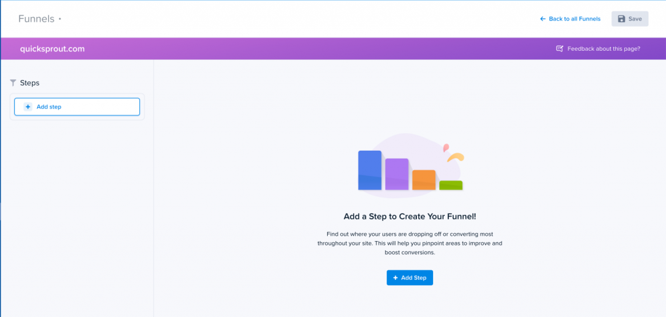Screen dimensions: 666x317
Task: Open 'Feedback about this page?' link
Action: [x=604, y=49]
